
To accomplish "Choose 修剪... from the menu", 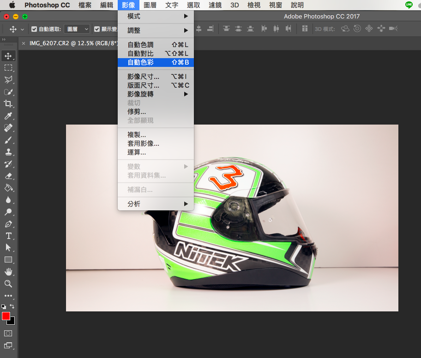I will coord(156,112).
